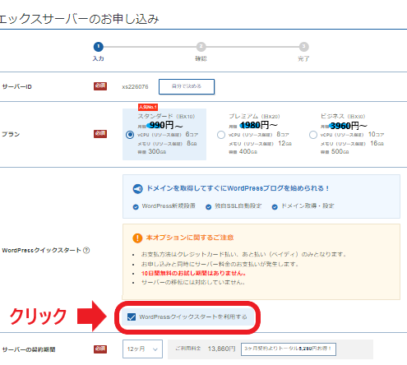407x365 pixels.
Task: Click the check icon beside ドメイン取得・設定
Action: point(275,207)
